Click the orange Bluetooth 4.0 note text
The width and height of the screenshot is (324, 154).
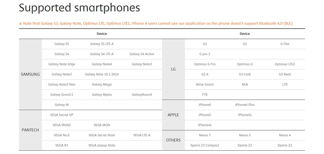click(156, 23)
